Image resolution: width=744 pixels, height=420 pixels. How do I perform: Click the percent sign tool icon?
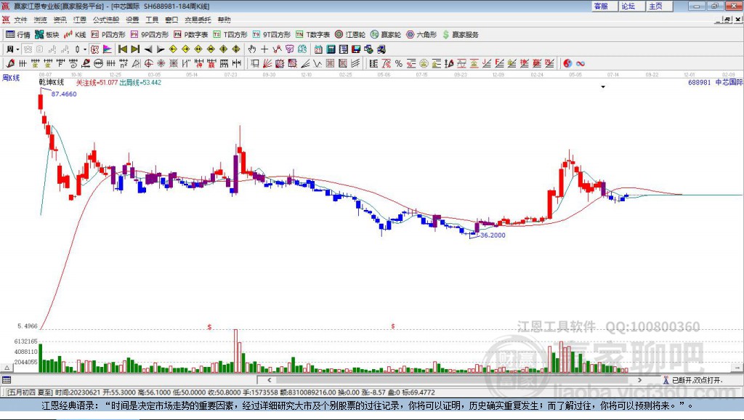[x=399, y=64]
